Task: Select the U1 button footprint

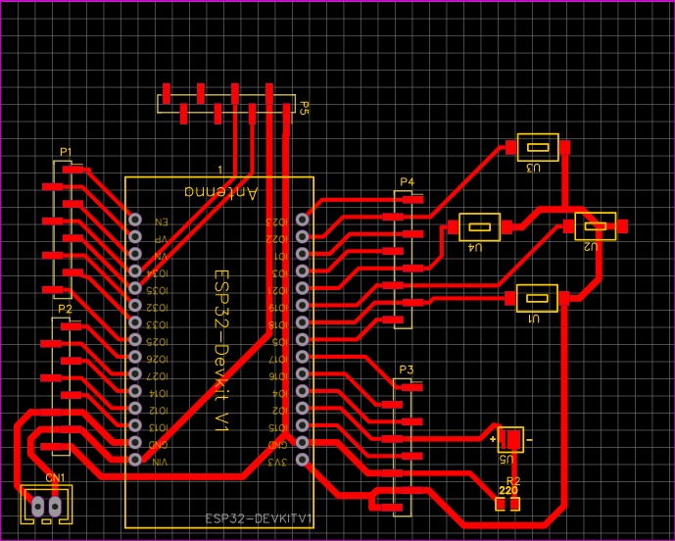Action: [x=537, y=298]
